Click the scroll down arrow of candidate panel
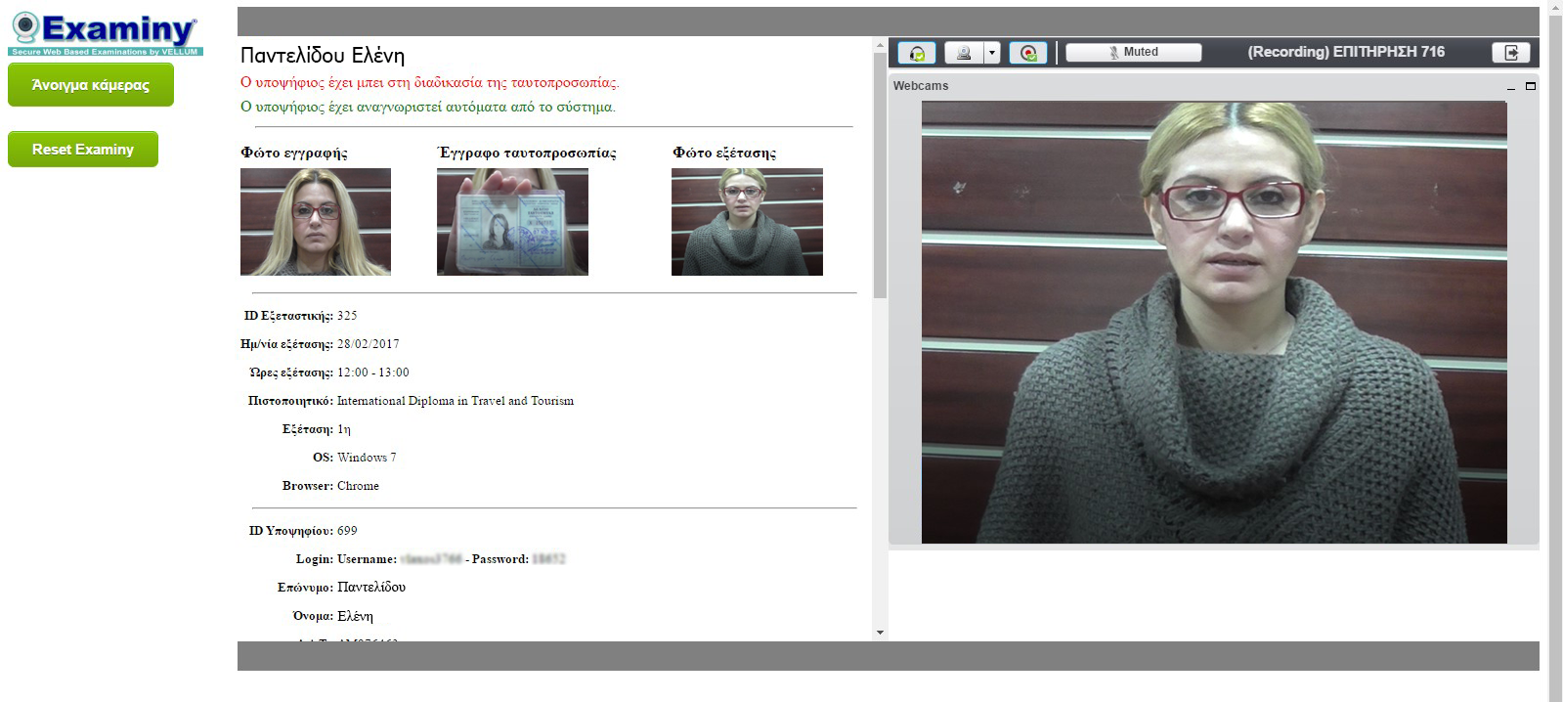 pyautogui.click(x=880, y=633)
